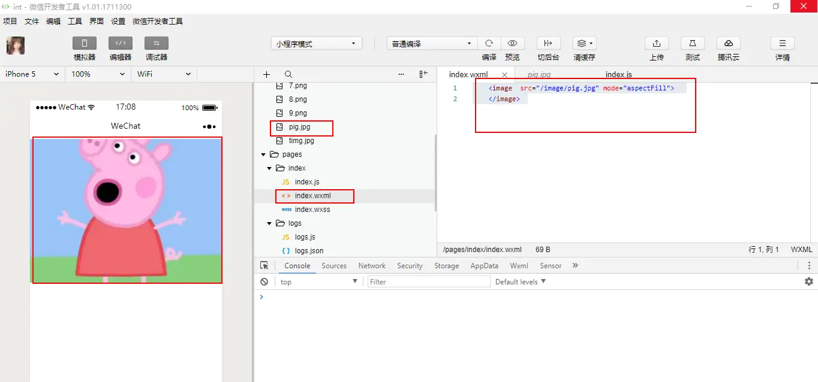Toggle the simulator panel button
The width and height of the screenshot is (818, 382).
(x=85, y=43)
